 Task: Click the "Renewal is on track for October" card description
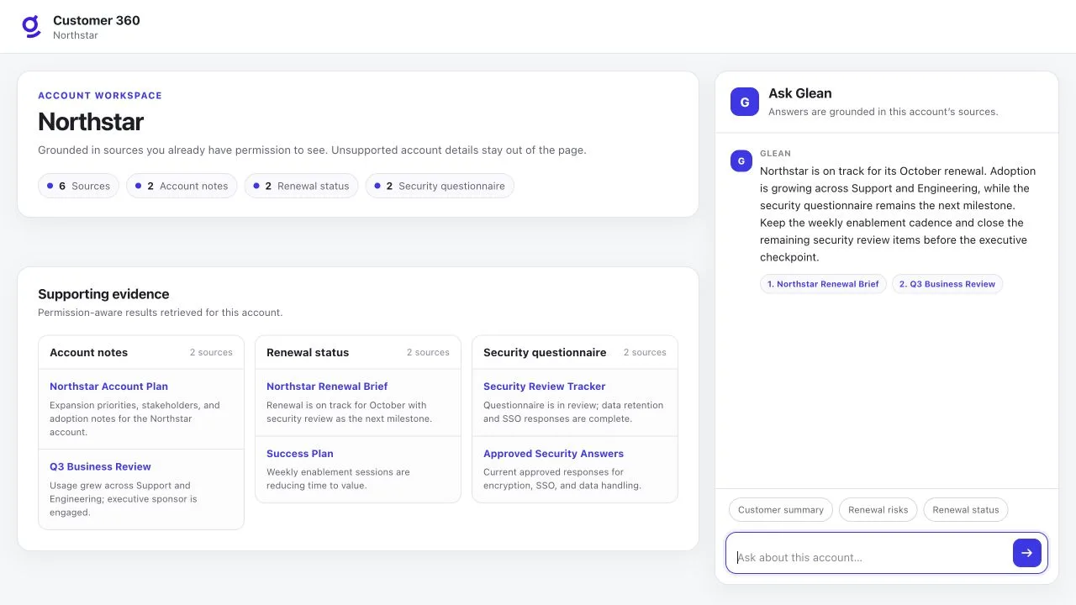pyautogui.click(x=349, y=412)
